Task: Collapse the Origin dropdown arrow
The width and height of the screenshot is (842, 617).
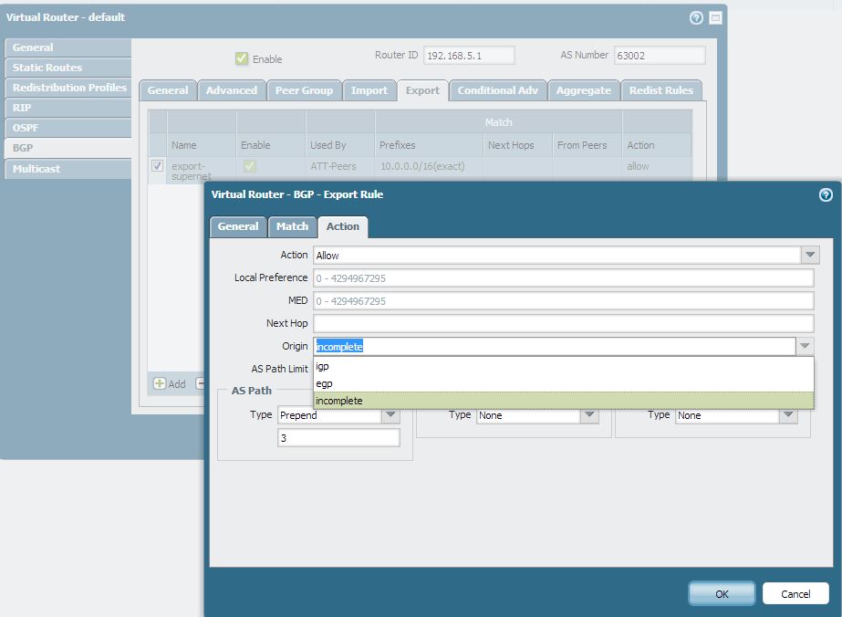Action: tap(805, 346)
